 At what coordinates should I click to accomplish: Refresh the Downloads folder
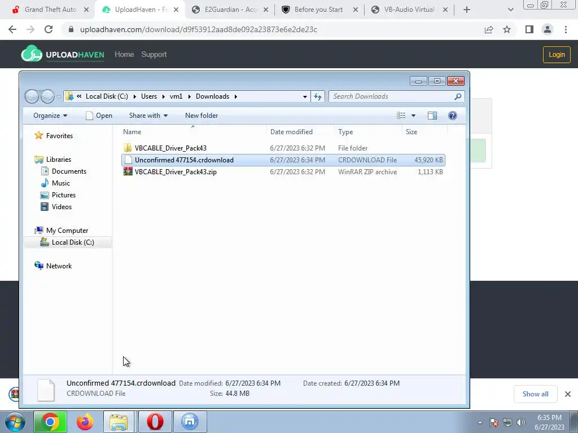[x=318, y=96]
